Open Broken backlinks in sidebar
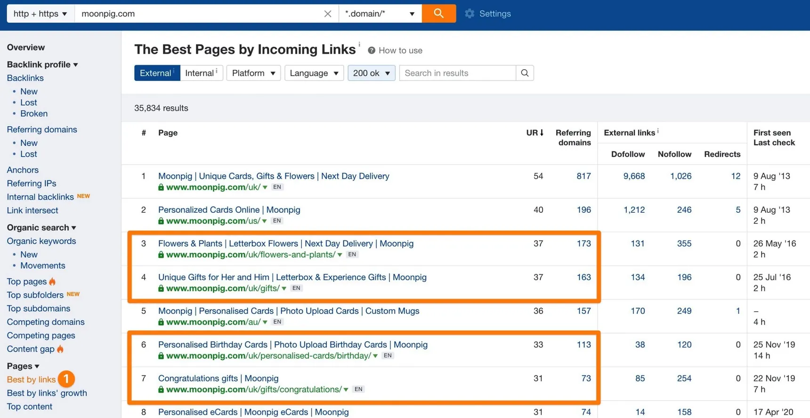 coord(34,113)
